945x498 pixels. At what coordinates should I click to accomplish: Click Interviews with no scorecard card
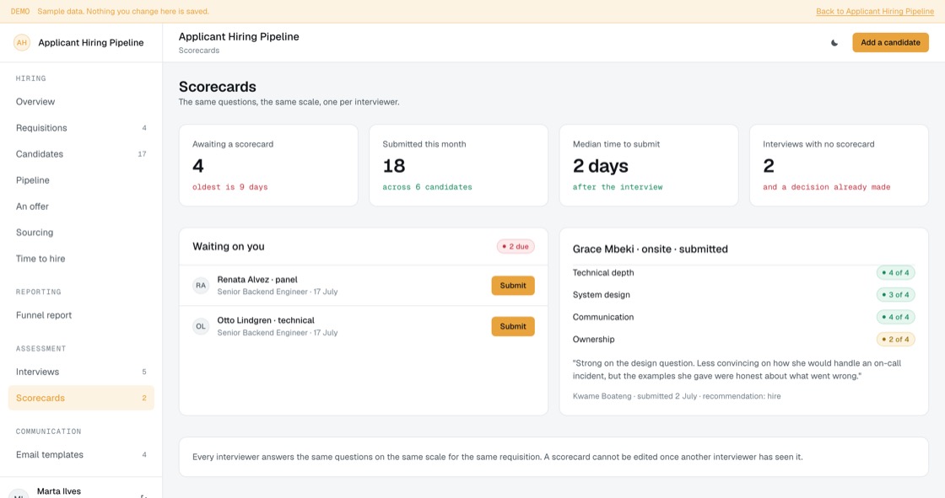coord(839,166)
